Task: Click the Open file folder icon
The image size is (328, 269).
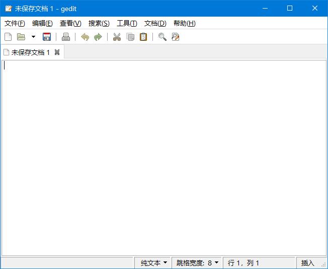Action: pos(21,37)
